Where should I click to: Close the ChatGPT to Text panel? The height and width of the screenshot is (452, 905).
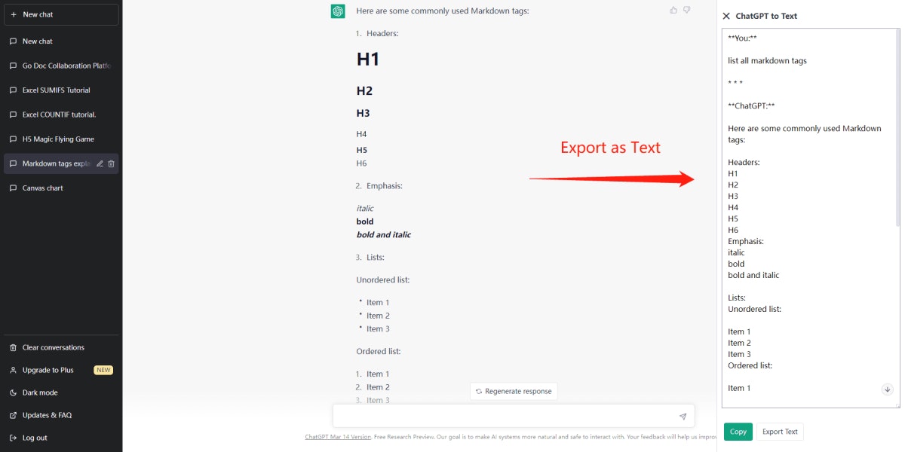[x=726, y=16]
